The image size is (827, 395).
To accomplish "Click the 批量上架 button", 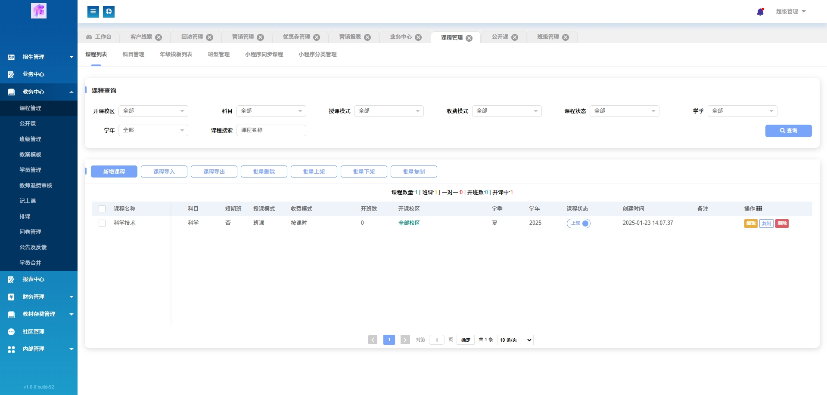I will [314, 171].
